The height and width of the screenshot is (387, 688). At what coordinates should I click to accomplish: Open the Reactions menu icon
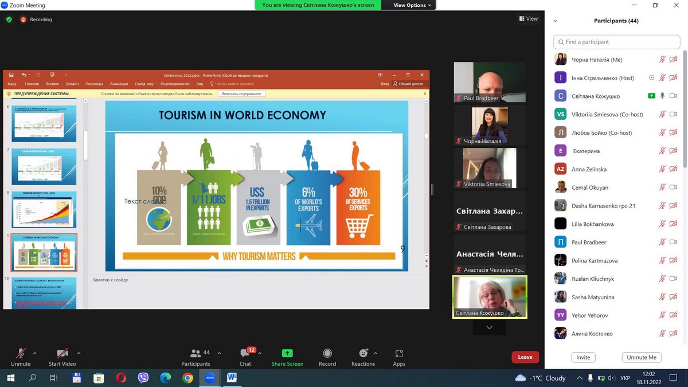(363, 354)
